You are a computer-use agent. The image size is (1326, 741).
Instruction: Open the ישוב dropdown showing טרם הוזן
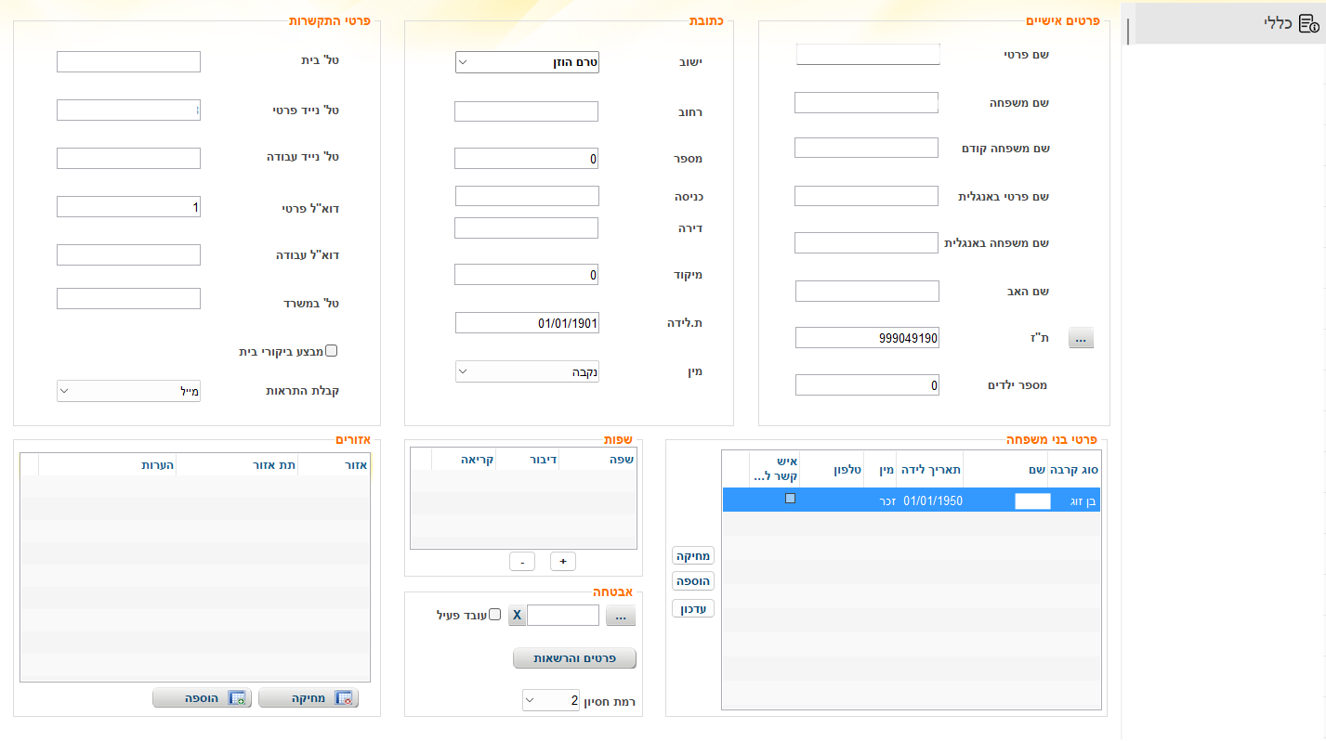[527, 62]
